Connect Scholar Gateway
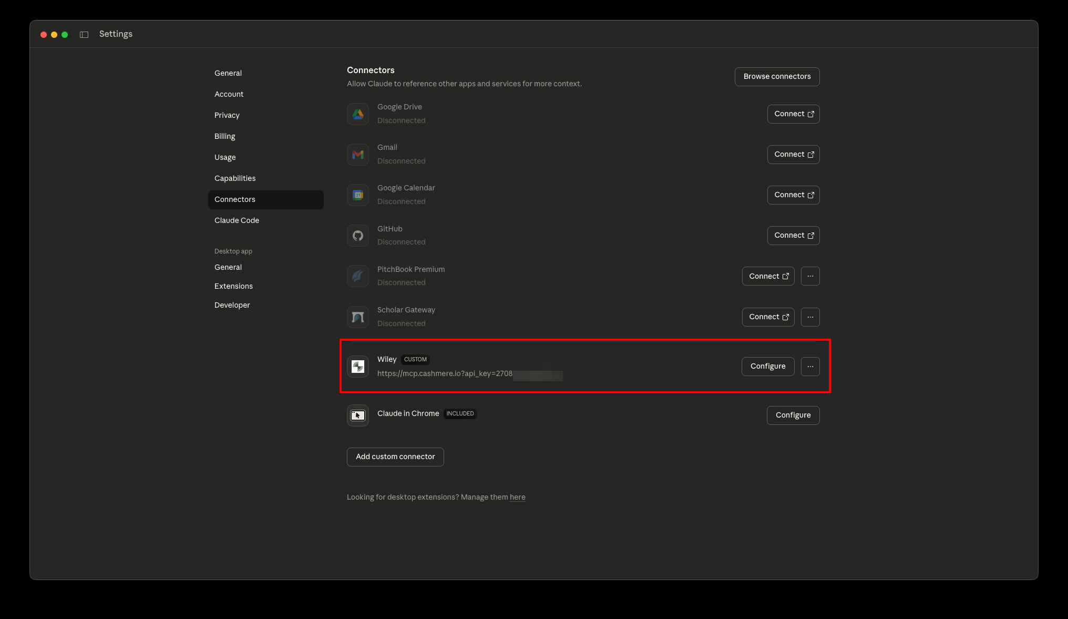The height and width of the screenshot is (619, 1068). pyautogui.click(x=768, y=317)
